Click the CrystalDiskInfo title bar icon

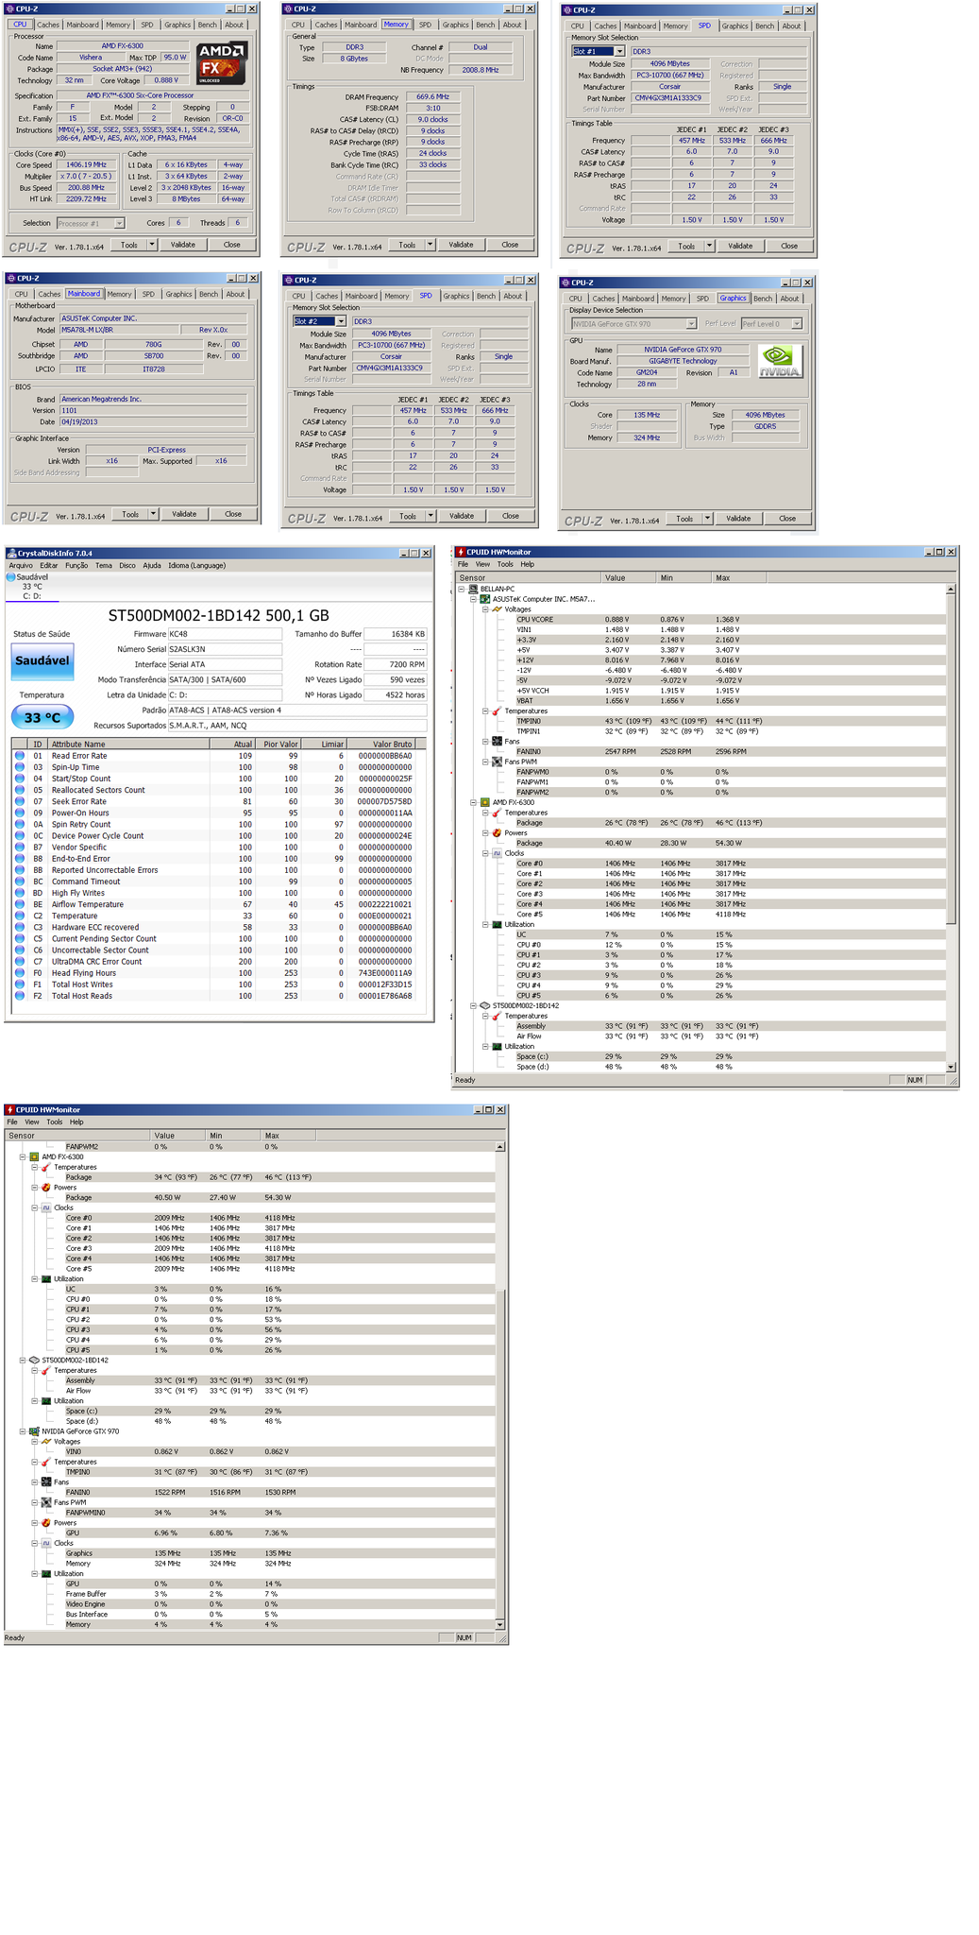click(11, 553)
